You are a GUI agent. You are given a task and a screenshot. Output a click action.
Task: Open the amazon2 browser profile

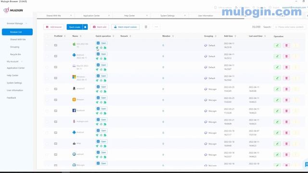click(x=102, y=87)
